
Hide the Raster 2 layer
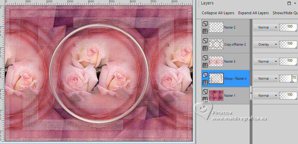click(x=205, y=31)
